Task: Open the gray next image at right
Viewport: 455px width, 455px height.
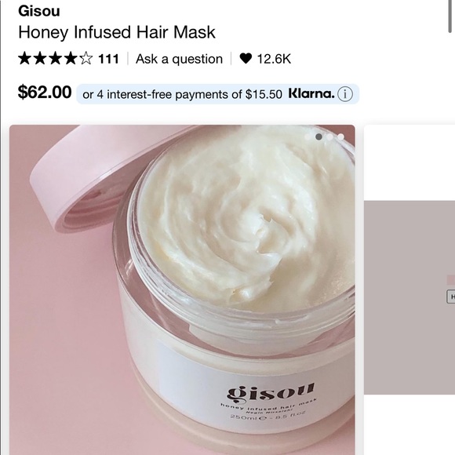Action: pyautogui.click(x=409, y=297)
